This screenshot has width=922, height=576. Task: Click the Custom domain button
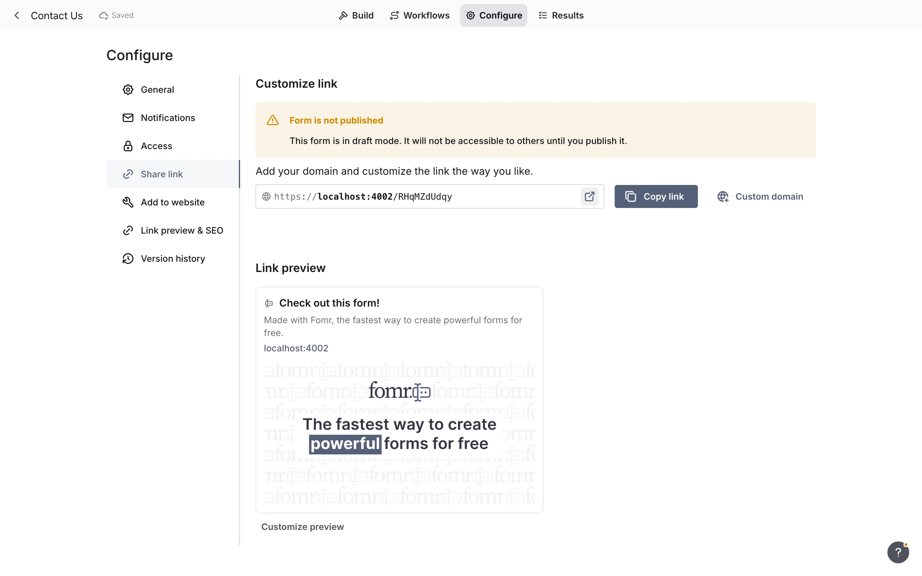click(x=760, y=196)
